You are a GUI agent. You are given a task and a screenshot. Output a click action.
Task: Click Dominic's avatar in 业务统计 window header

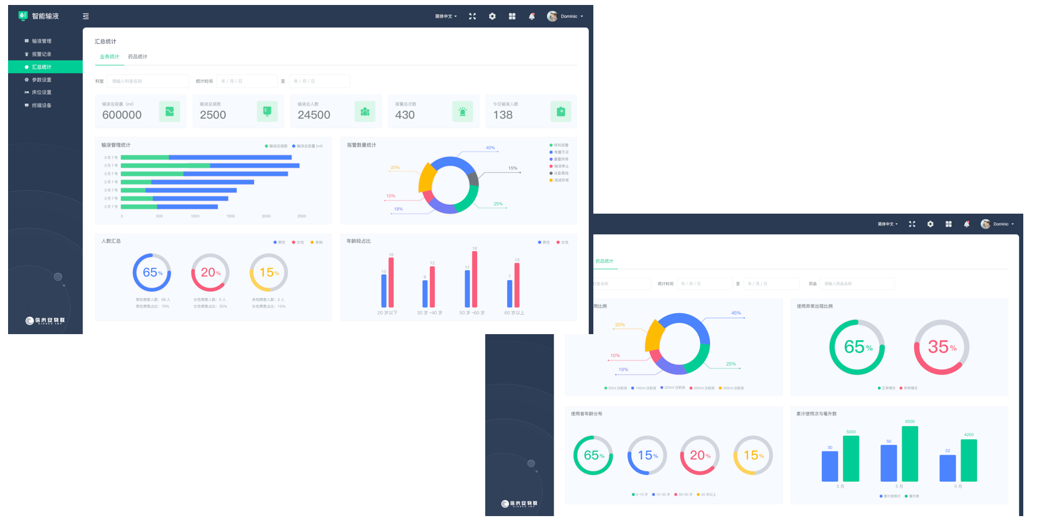[x=552, y=16]
